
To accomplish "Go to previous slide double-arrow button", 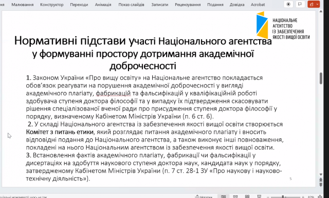I will pos(321,179).
